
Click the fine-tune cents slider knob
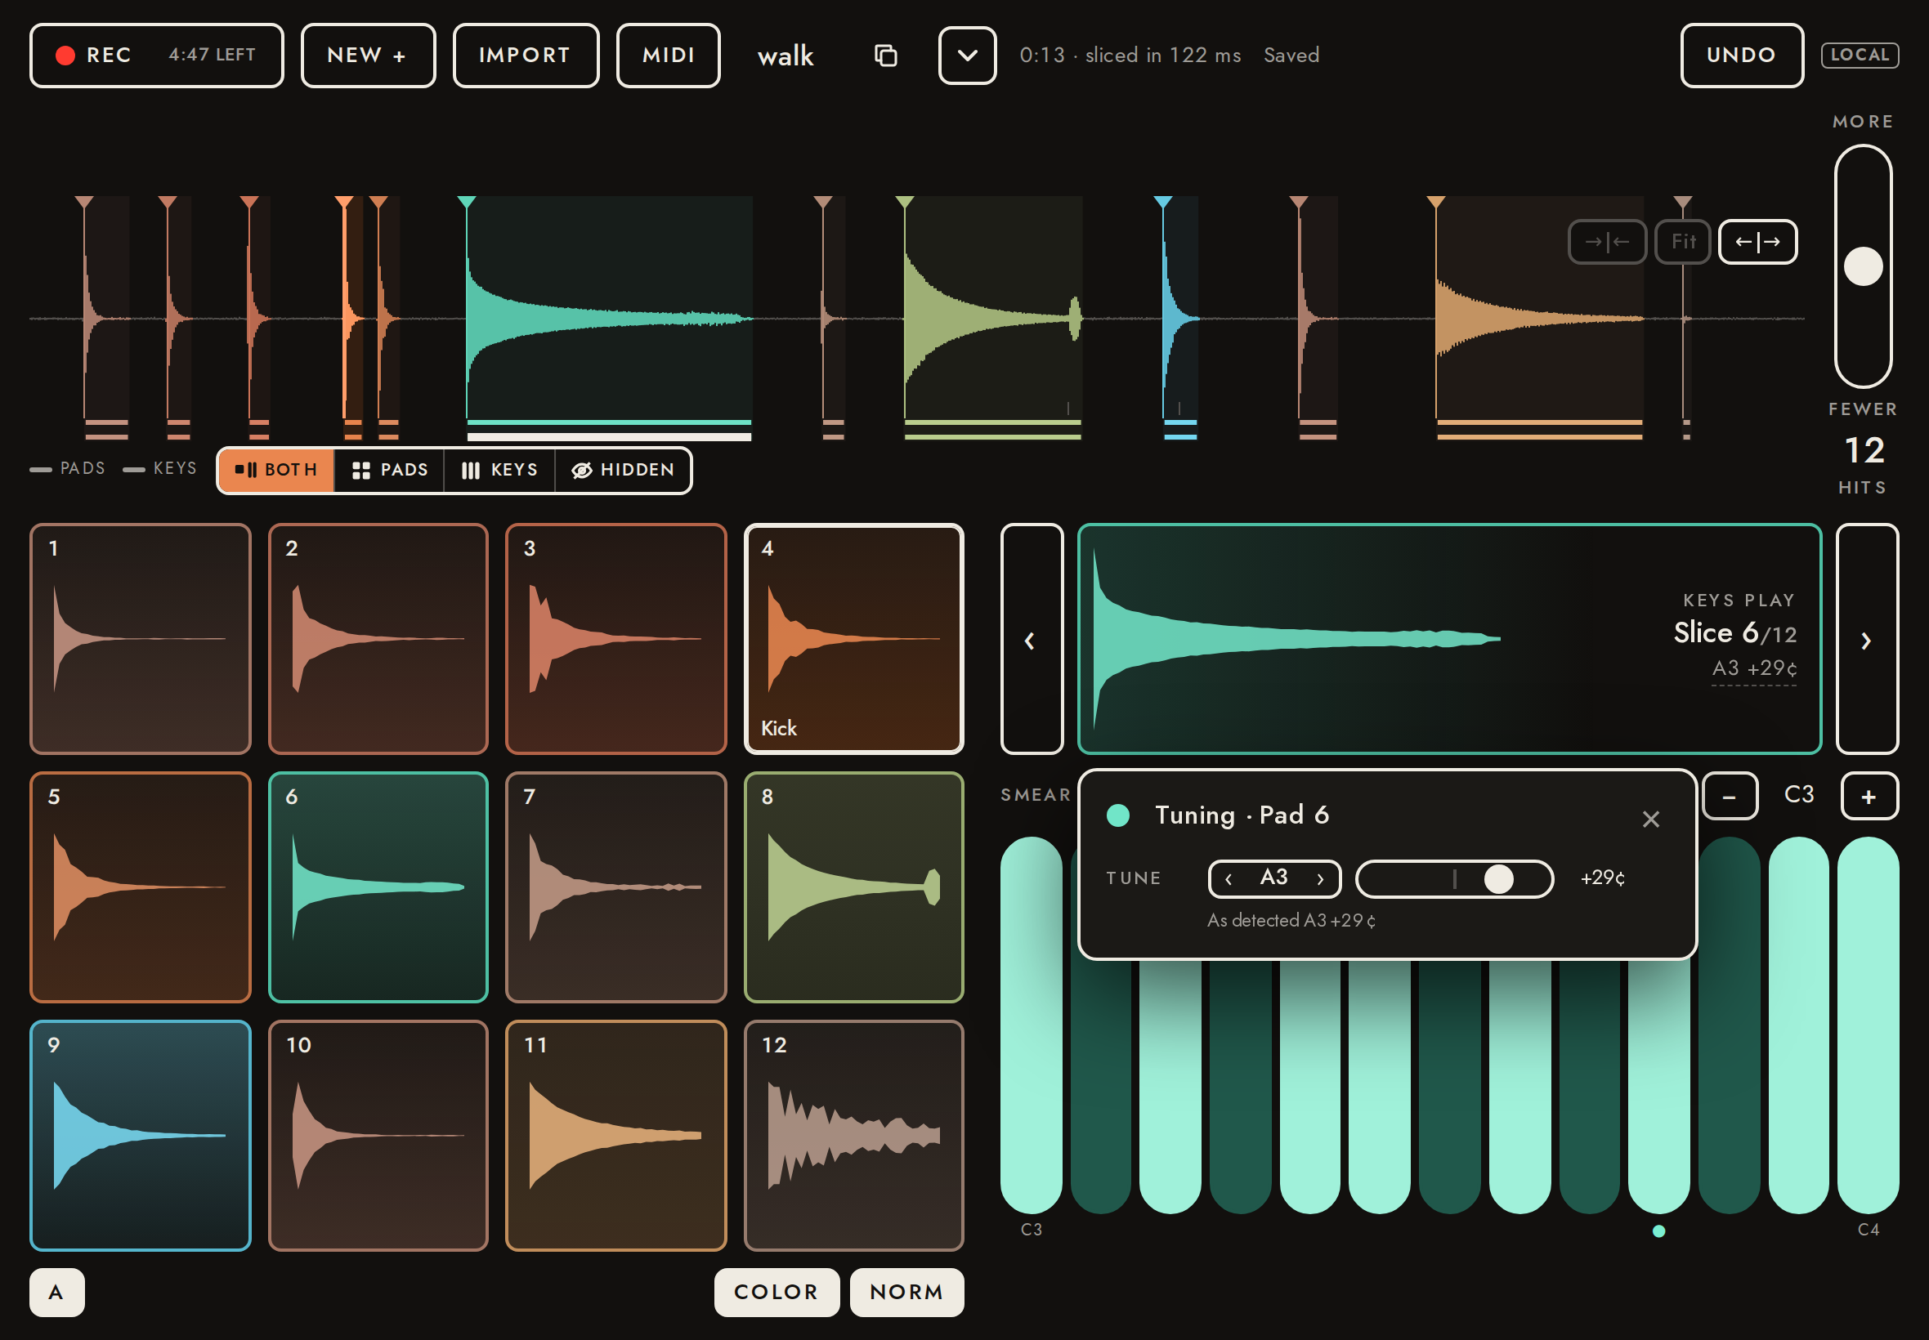pos(1498,879)
